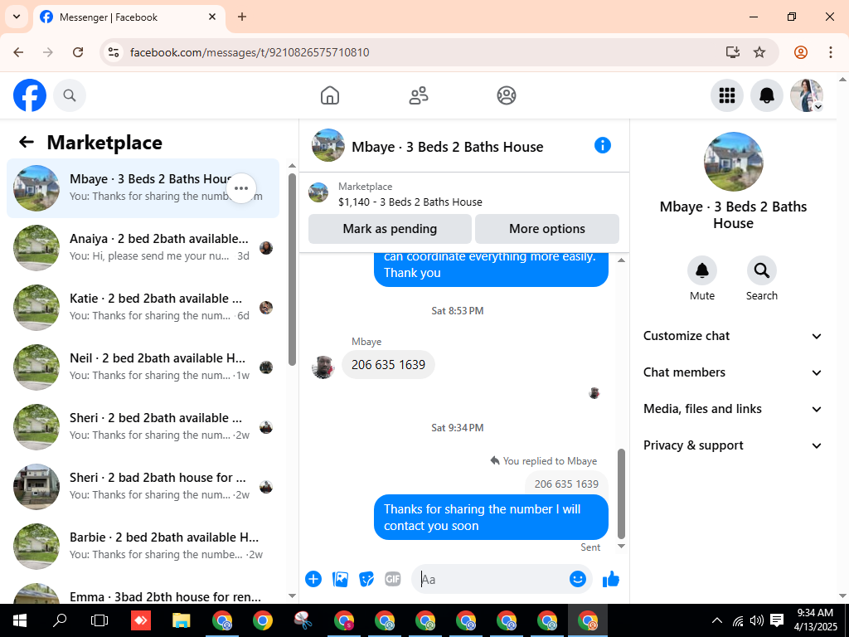The height and width of the screenshot is (637, 849).
Task: Click the browser back arrow
Action: click(18, 52)
